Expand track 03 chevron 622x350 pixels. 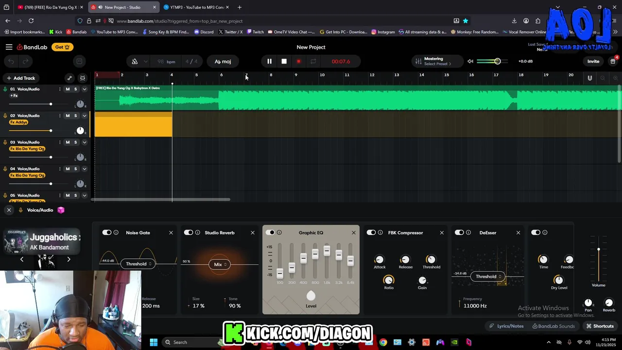coord(84,142)
